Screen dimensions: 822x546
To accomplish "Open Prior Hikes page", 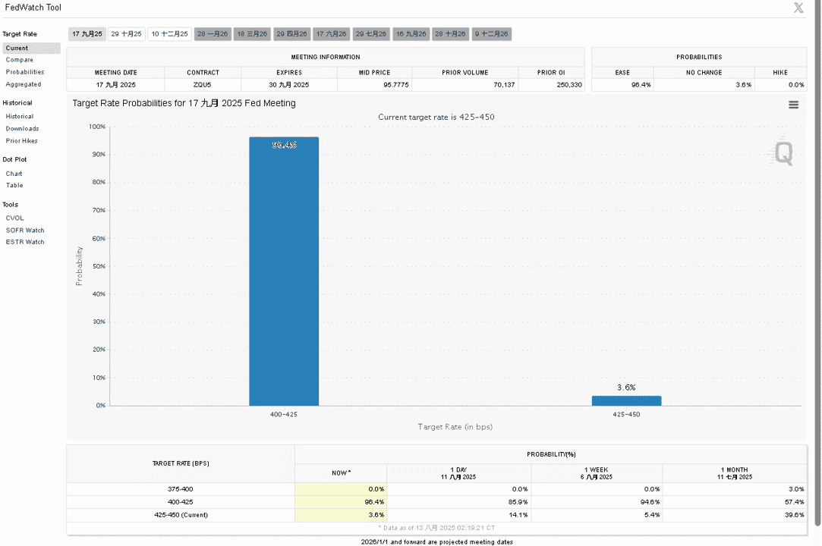I will [x=21, y=141].
